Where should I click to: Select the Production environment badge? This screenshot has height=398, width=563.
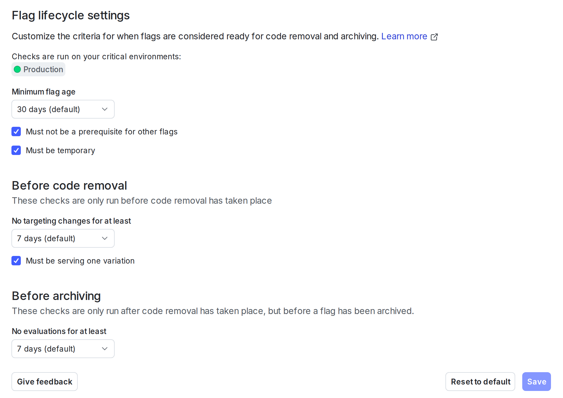coord(38,69)
